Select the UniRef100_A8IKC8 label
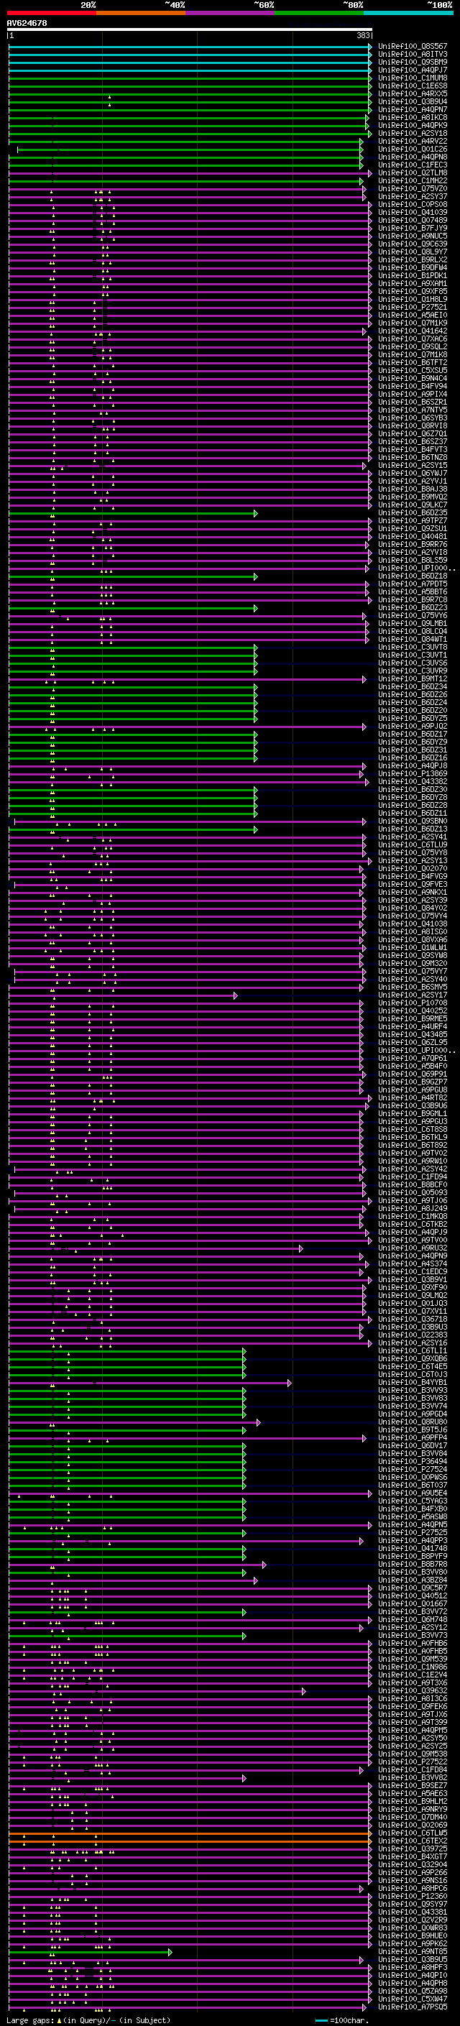460x2026 pixels. coord(413,117)
